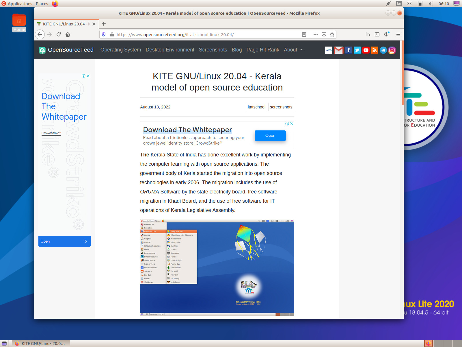Click the OpenSourceFeed leaf logo
This screenshot has height=347, width=462.
pos(42,50)
